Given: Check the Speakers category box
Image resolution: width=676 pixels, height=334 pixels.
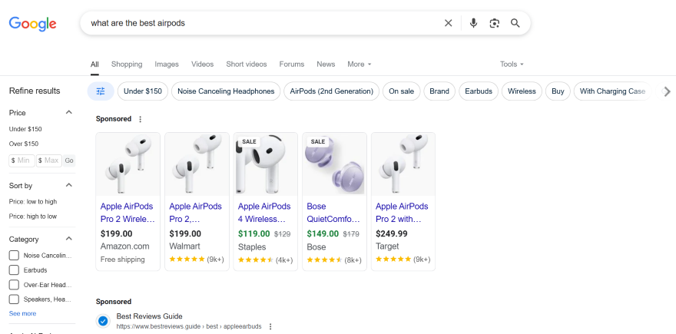Looking at the screenshot, I should point(14,299).
